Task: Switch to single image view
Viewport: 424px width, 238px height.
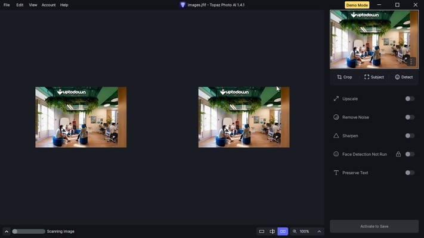Action: click(x=261, y=231)
